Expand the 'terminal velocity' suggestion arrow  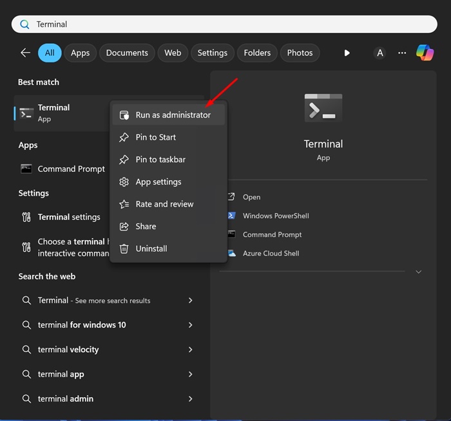(190, 350)
